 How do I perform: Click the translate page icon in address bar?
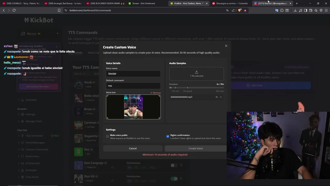click(x=227, y=10)
